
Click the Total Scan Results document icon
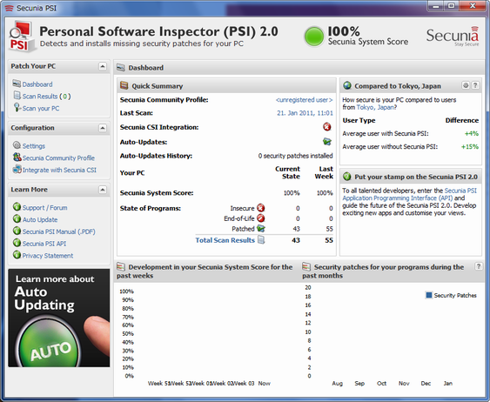click(x=261, y=239)
